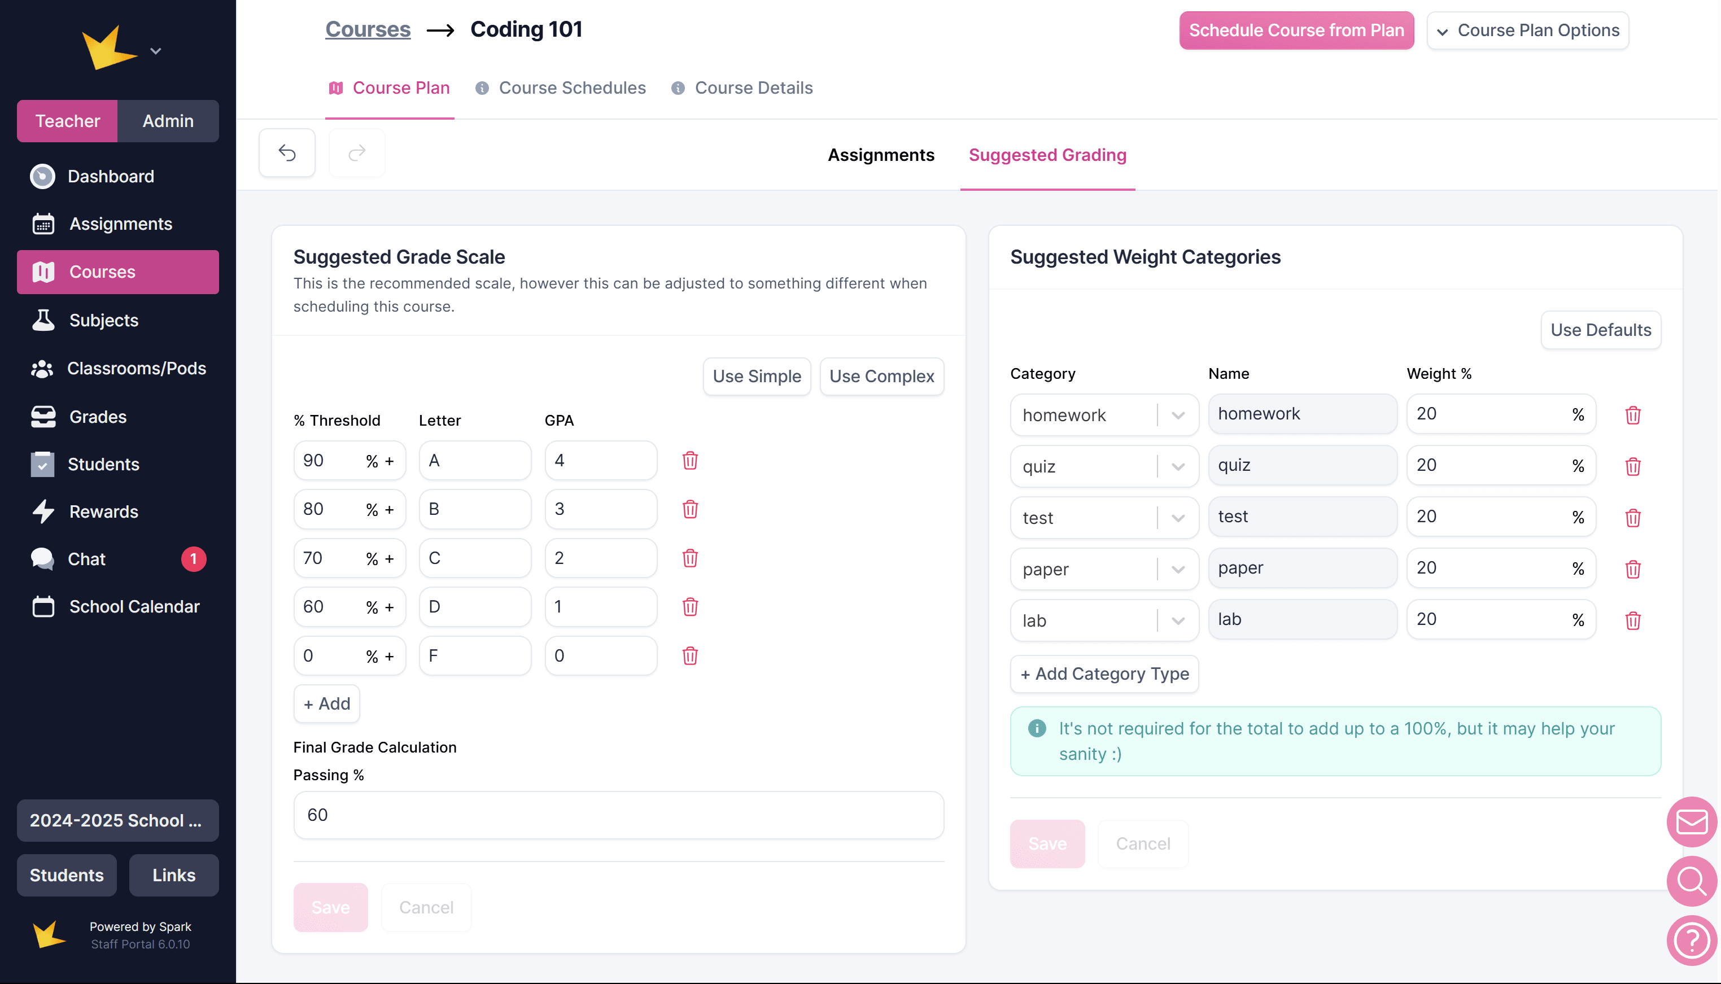
Task: Delete the F grade scale row
Action: [x=689, y=655]
